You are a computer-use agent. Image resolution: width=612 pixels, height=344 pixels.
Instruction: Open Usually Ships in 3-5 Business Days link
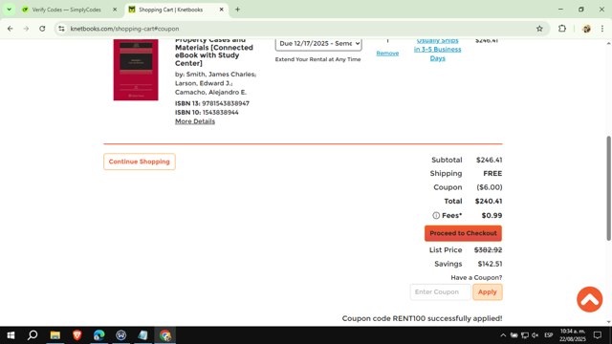coord(437,50)
